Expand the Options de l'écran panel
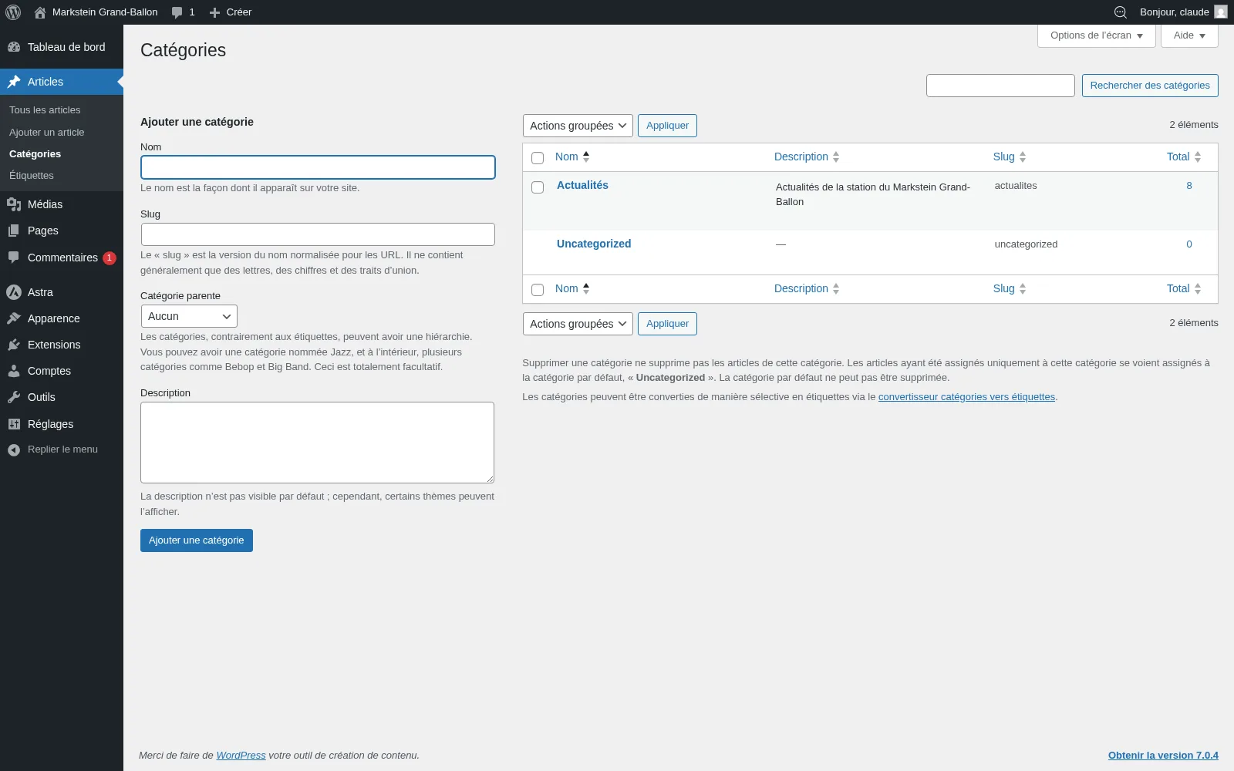The height and width of the screenshot is (771, 1234). [1096, 35]
